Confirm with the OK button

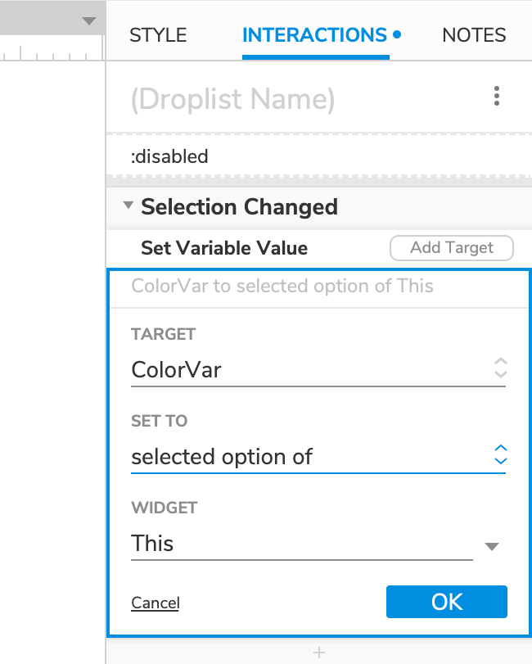pyautogui.click(x=447, y=602)
